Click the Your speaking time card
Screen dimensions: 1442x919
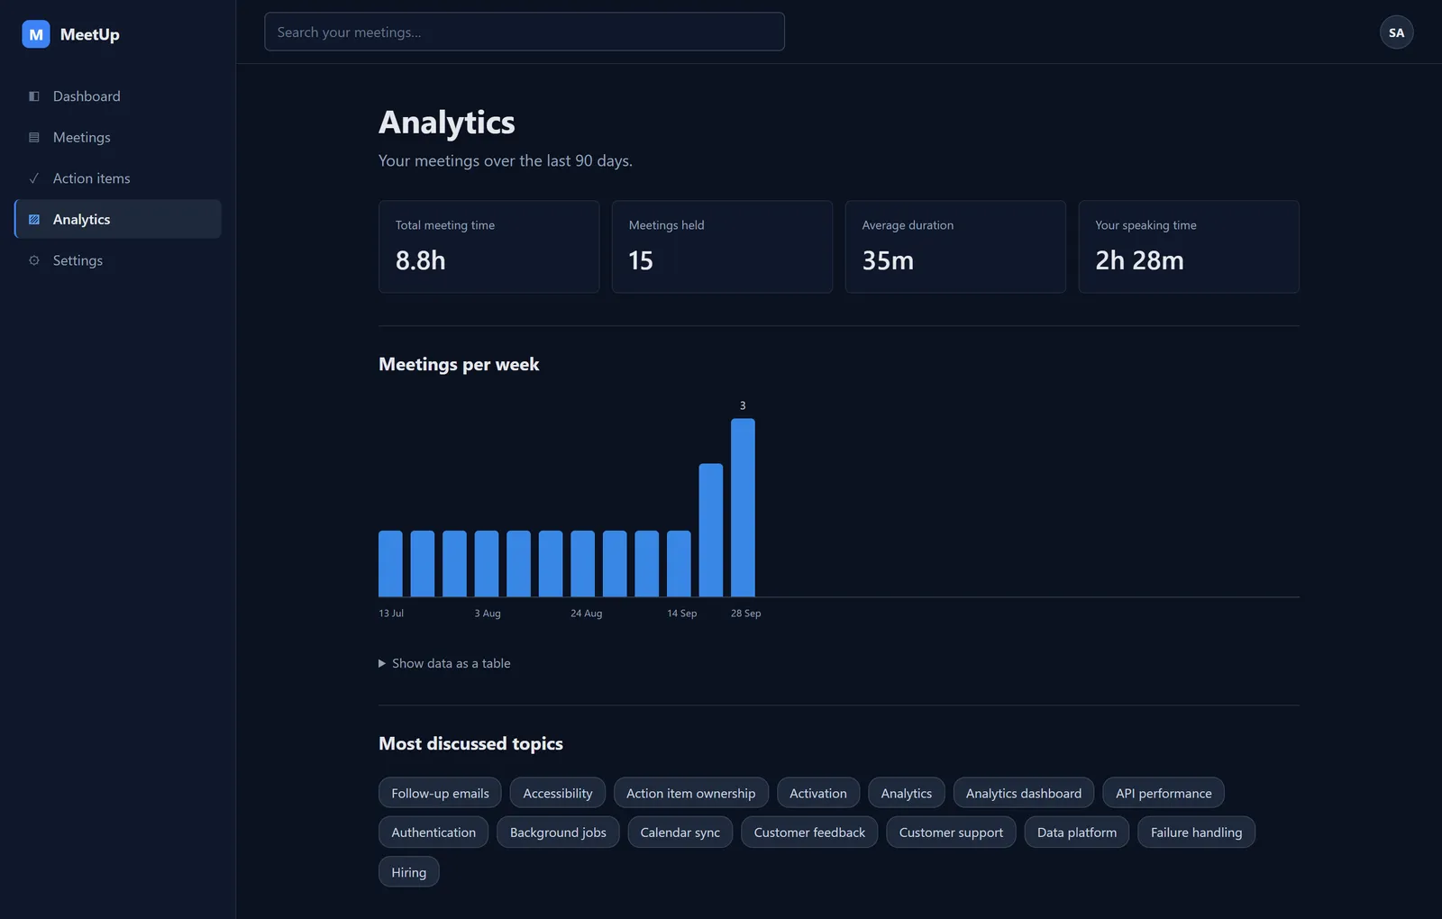(1189, 247)
